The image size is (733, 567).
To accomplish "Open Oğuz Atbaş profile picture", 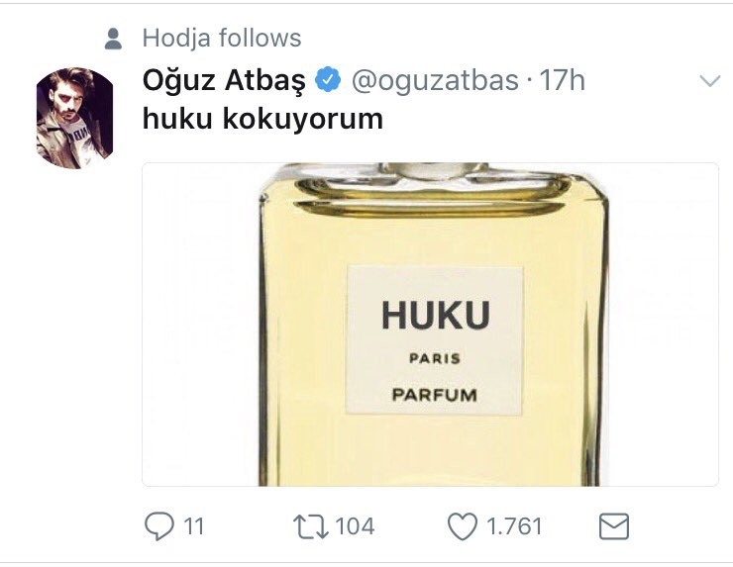I will click(x=75, y=118).
